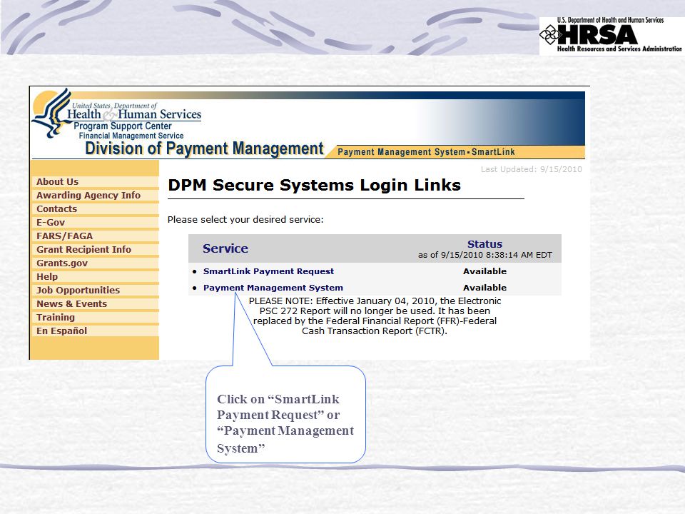This screenshot has width=685, height=514.
Task: Click the HRSA logo
Action: (x=611, y=35)
